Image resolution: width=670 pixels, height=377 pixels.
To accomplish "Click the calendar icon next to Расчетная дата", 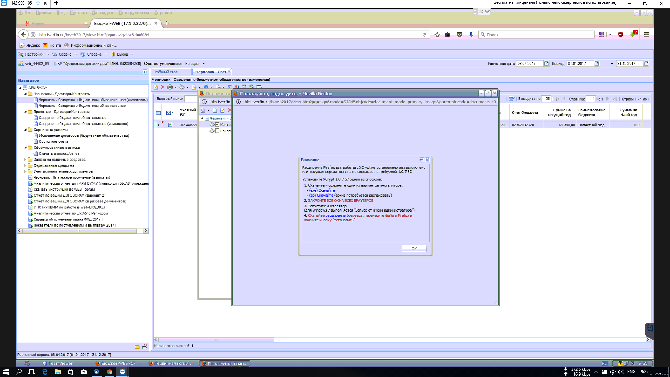I will pos(546,64).
